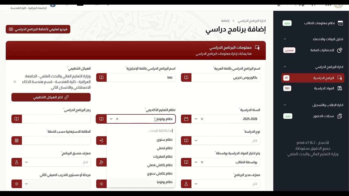Image resolution: width=349 pixels, height=196 pixels.
Task: Select نظام سنوي option
Action: [x=141, y=140]
